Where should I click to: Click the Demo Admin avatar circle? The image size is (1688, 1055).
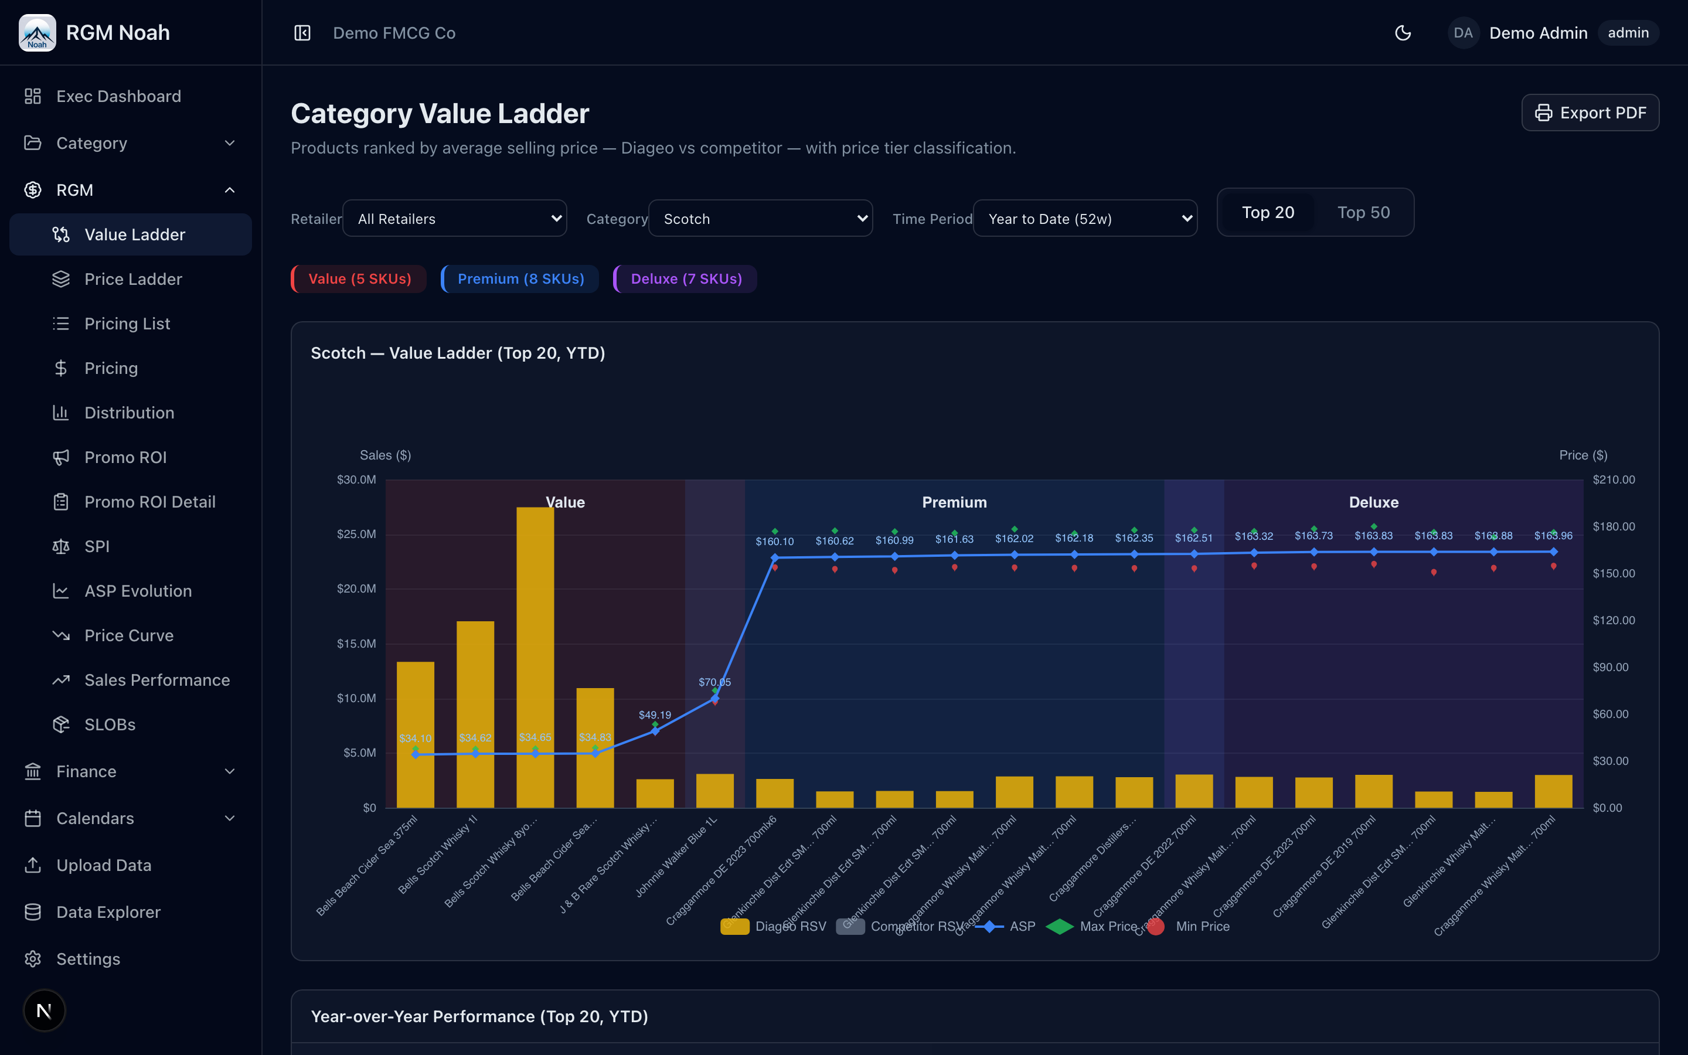point(1464,32)
